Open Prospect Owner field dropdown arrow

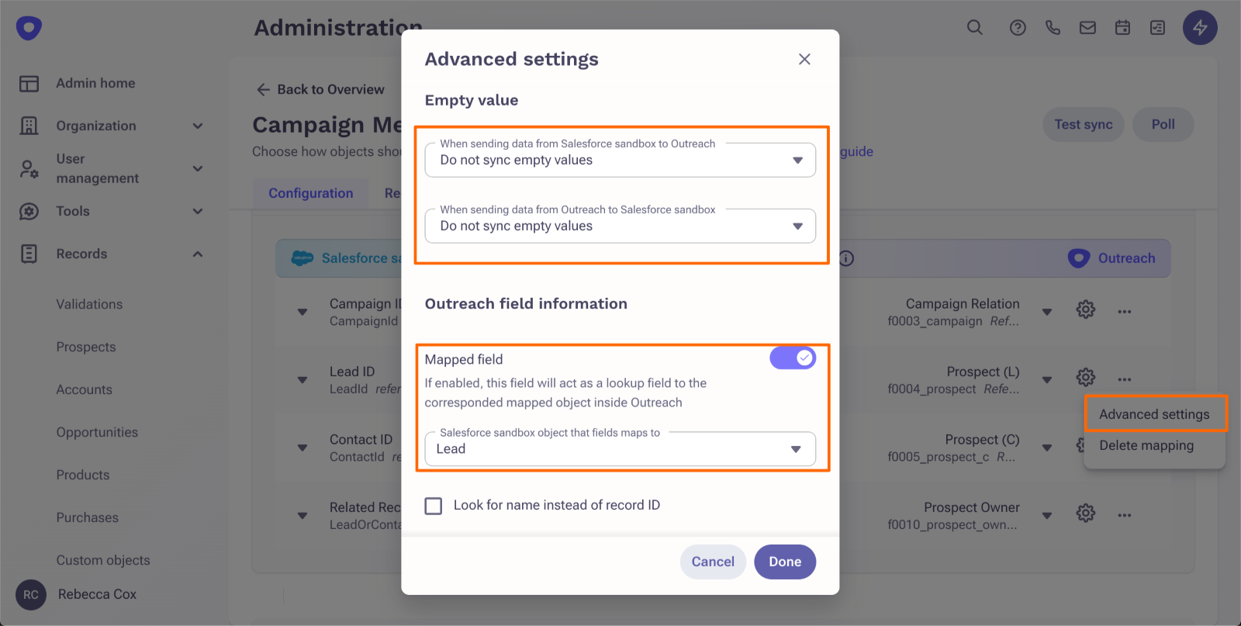pos(1047,515)
